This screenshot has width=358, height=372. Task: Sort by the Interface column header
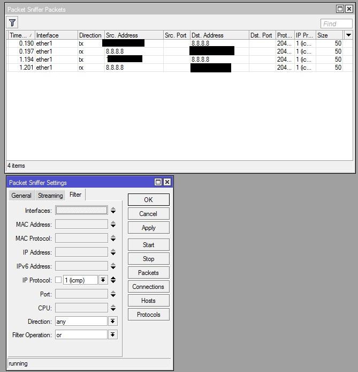[x=56, y=35]
